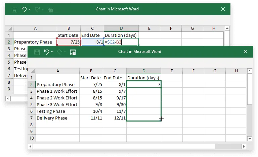Select column A header in front sheet
Viewport: 258px width, 157px height.
click(x=57, y=71)
